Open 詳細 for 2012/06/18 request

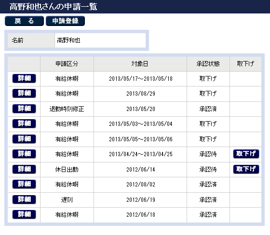click(24, 214)
